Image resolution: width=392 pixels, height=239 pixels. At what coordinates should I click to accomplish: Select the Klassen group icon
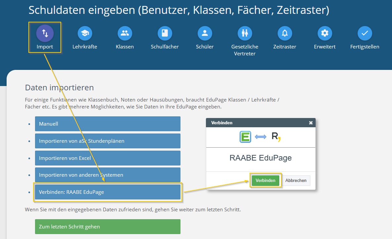pos(125,33)
